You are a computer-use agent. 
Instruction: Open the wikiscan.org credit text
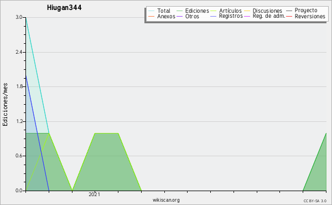coord(166,200)
